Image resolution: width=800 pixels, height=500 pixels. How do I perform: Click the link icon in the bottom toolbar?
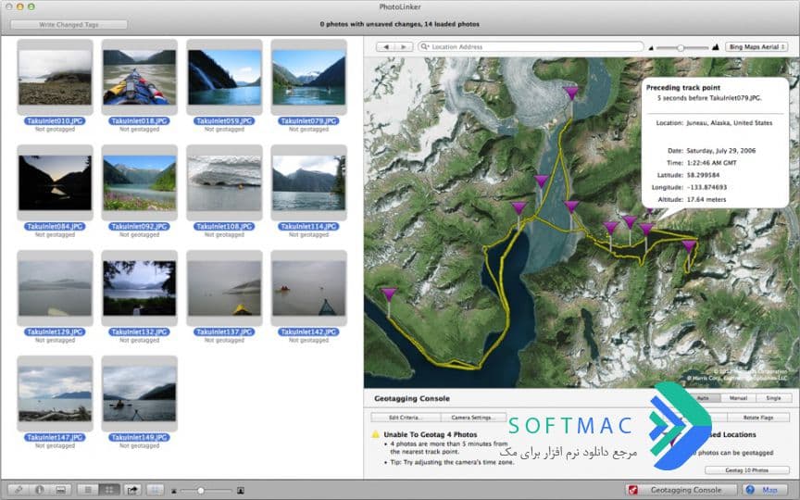[x=19, y=490]
